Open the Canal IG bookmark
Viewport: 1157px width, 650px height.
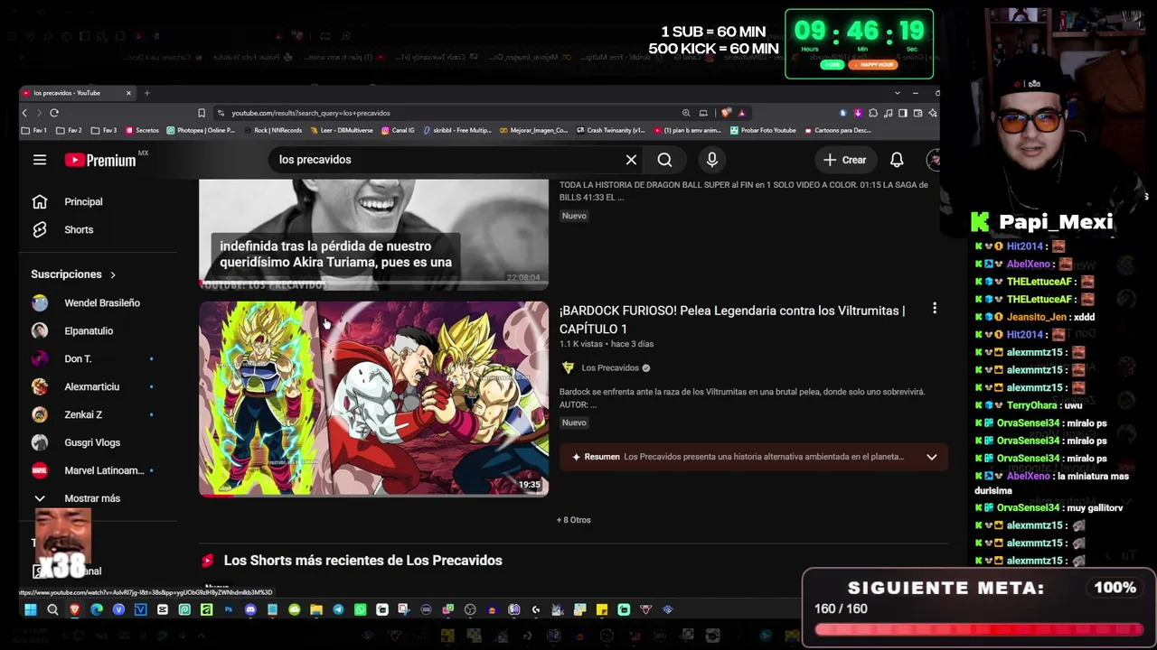point(398,130)
